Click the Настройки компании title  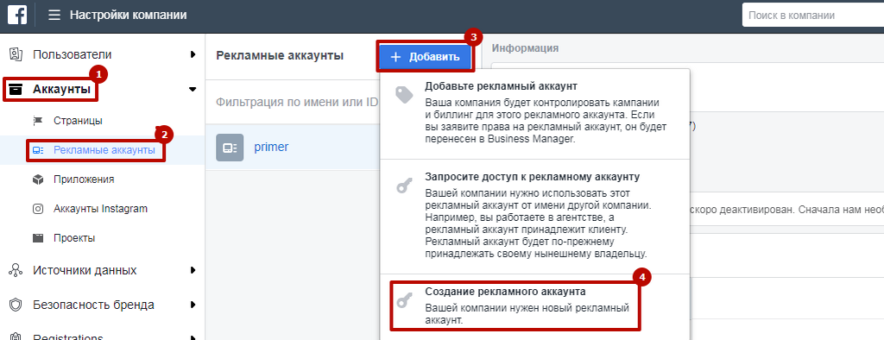[x=128, y=16]
